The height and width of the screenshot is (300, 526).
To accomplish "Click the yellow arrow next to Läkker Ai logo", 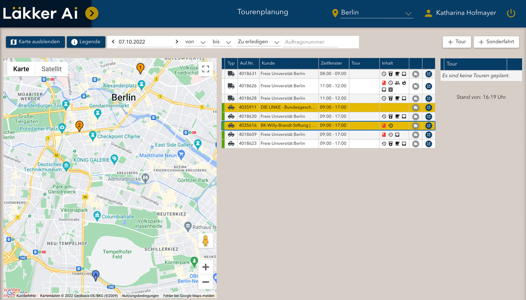I will coord(91,14).
